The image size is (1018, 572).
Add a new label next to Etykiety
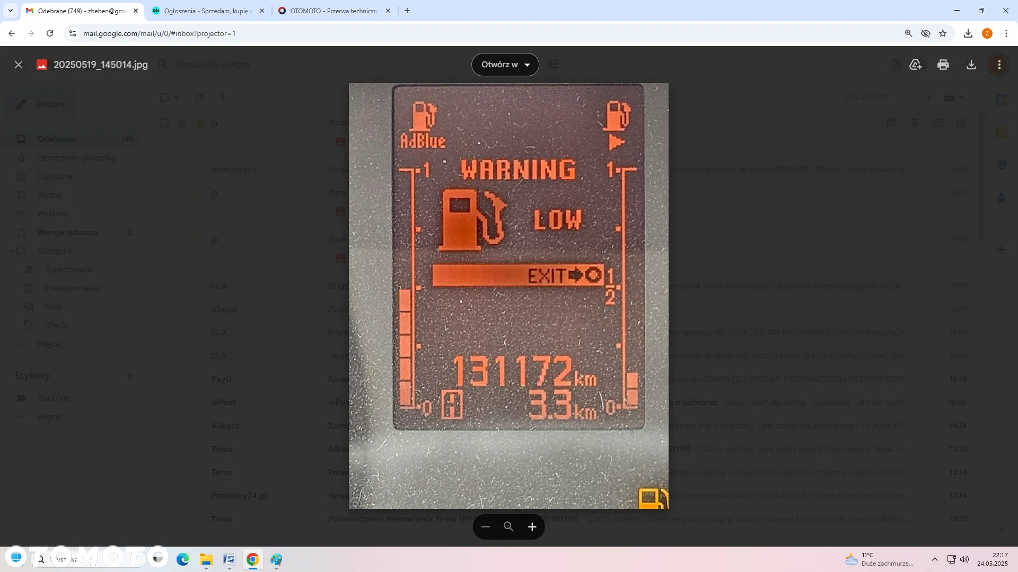point(129,376)
